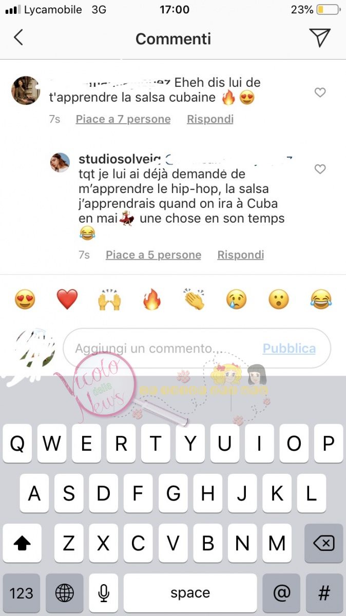Switch keyboard language with the globe key
The height and width of the screenshot is (616, 346).
click(x=65, y=593)
